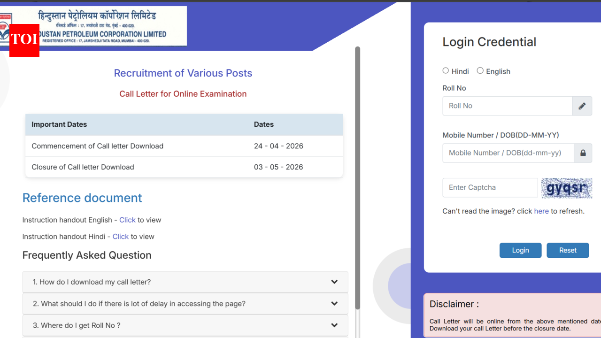Expand the delay in accessing page FAQ chevron
The image size is (601, 338).
334,304
